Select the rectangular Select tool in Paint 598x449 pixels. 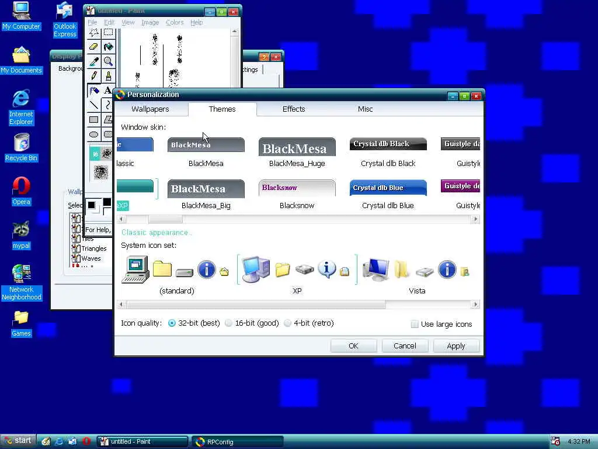(108, 33)
